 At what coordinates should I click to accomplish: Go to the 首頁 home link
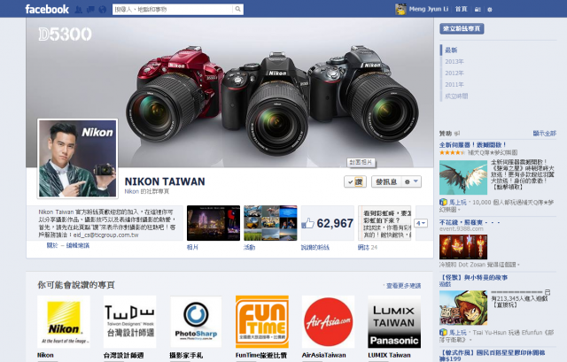461,9
